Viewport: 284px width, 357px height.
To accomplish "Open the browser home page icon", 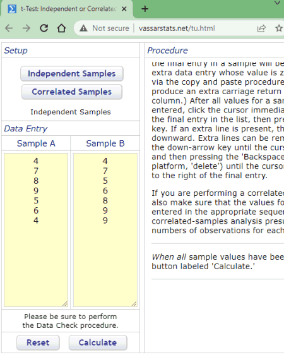I will point(61,28).
